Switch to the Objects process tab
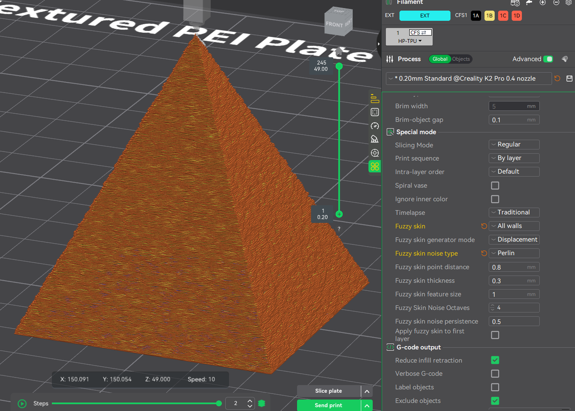Screen dimensions: 575x411 (x=461, y=59)
